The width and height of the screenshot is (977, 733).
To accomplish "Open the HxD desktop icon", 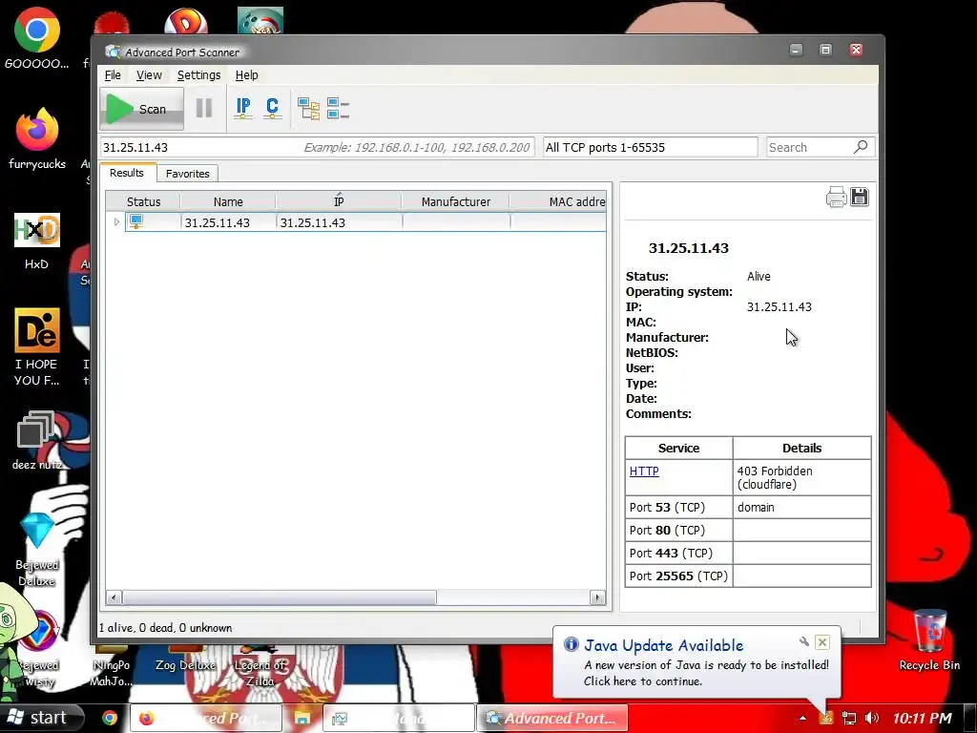I will pos(37,241).
